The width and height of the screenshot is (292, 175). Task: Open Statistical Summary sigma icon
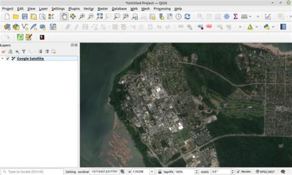tap(235, 17)
